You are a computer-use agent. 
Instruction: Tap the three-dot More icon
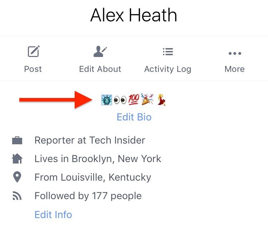[x=235, y=53]
